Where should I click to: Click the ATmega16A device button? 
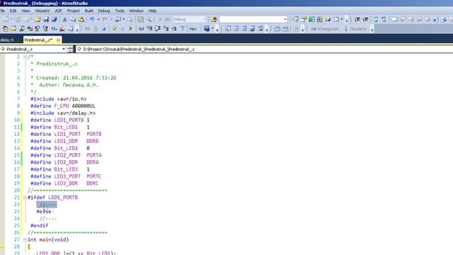[x=325, y=29]
